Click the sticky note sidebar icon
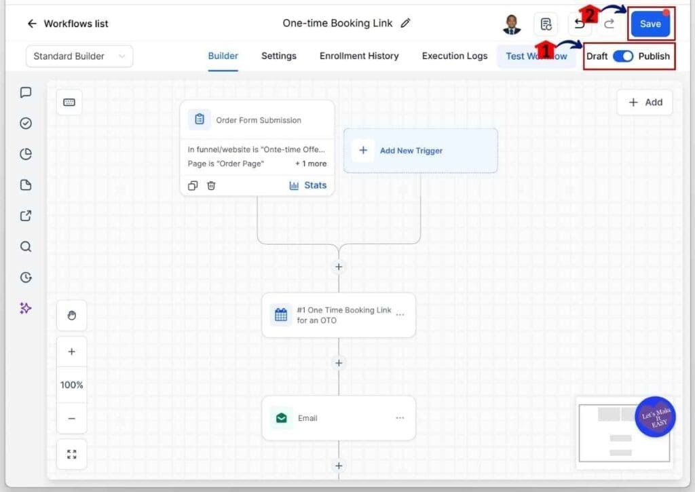Screen dimensions: 695x492 26,185
